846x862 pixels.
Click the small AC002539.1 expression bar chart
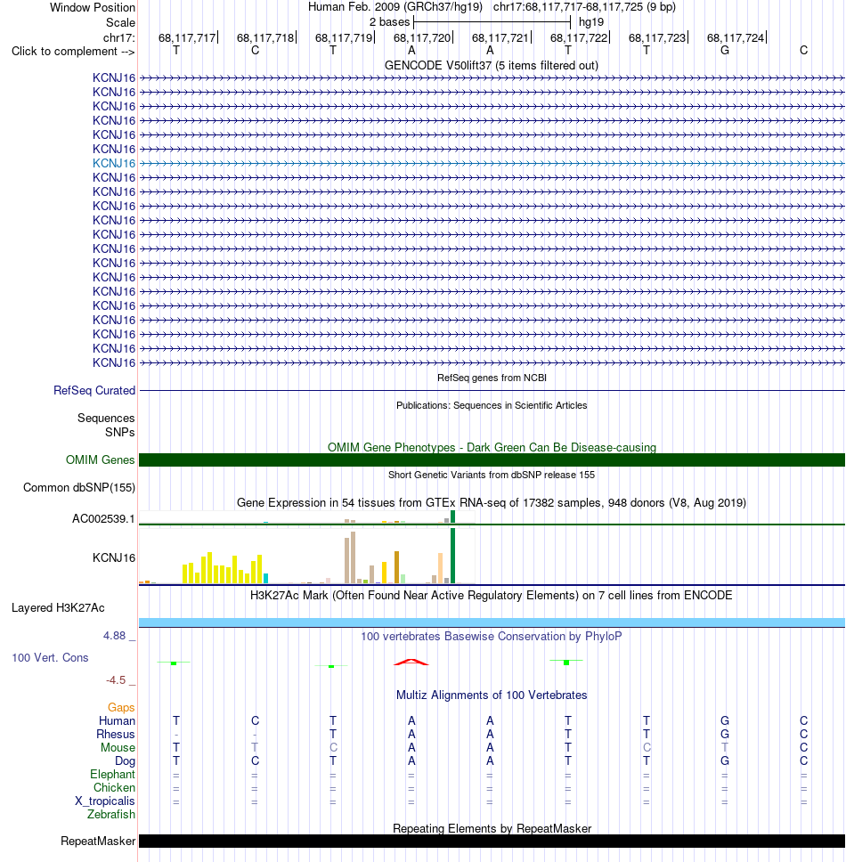[306, 517]
